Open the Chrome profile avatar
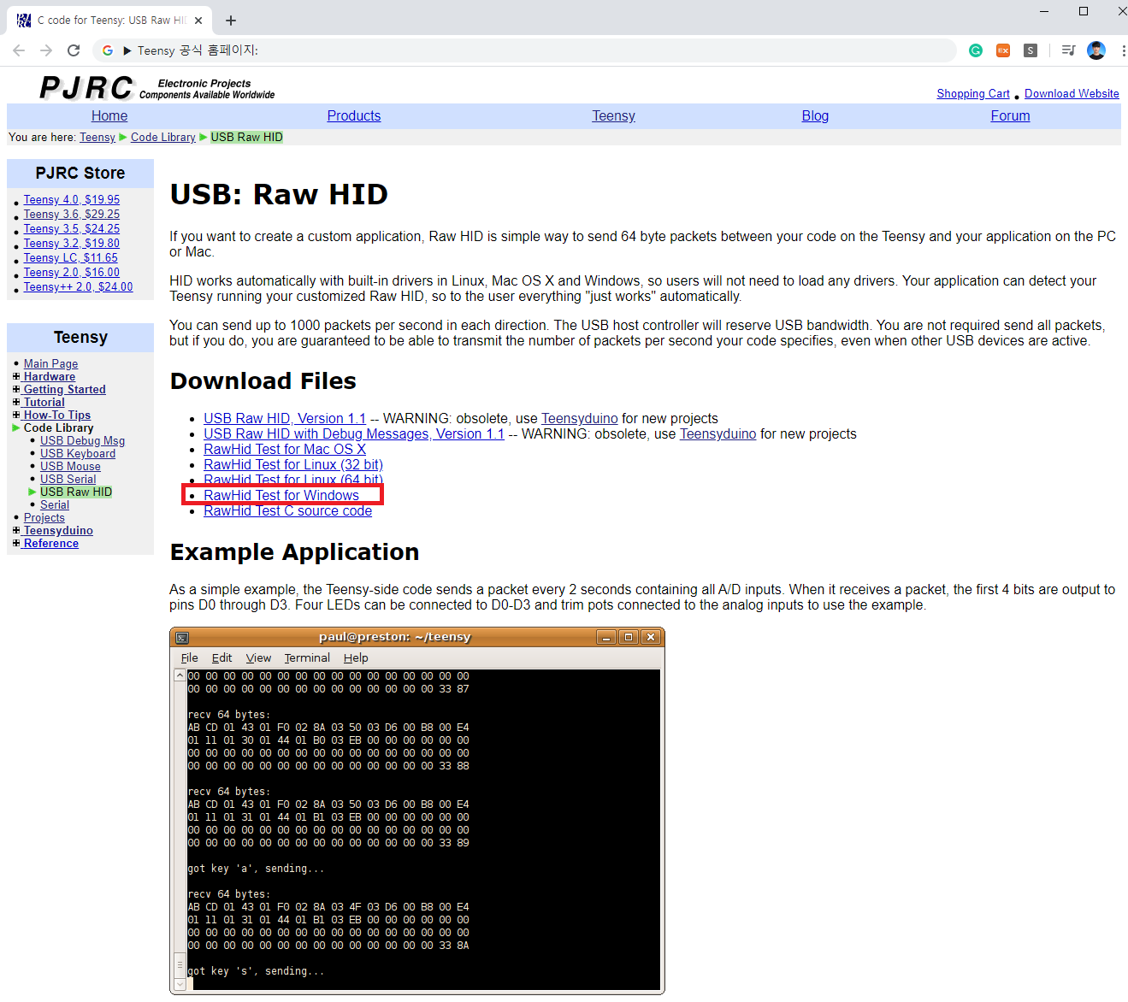This screenshot has height=1002, width=1128. point(1096,50)
